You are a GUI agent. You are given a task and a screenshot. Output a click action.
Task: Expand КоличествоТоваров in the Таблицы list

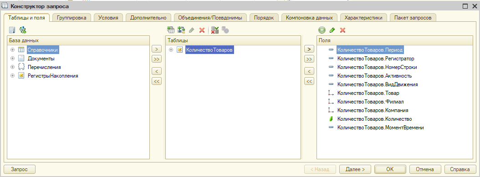click(171, 50)
